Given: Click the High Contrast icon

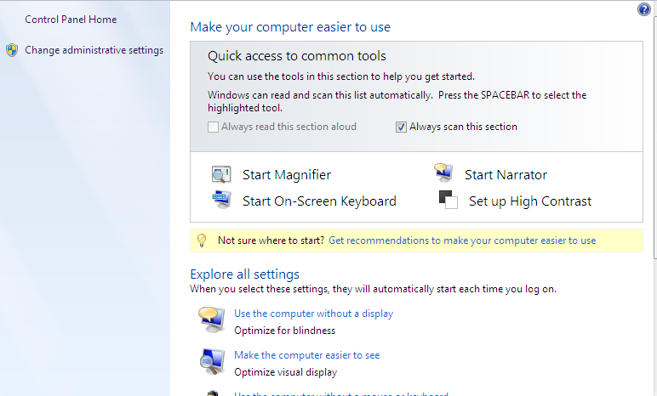Looking at the screenshot, I should click(448, 200).
